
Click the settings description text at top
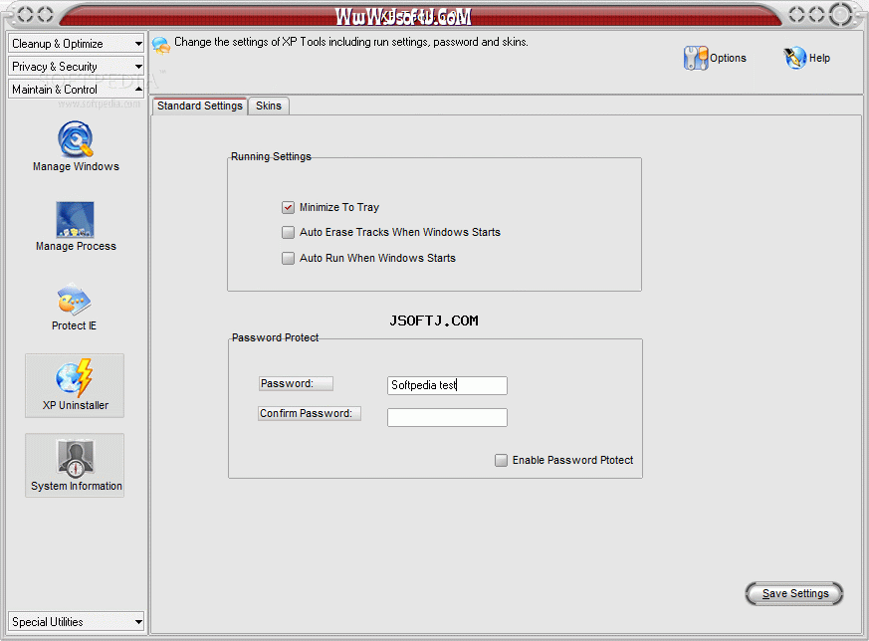(x=350, y=42)
